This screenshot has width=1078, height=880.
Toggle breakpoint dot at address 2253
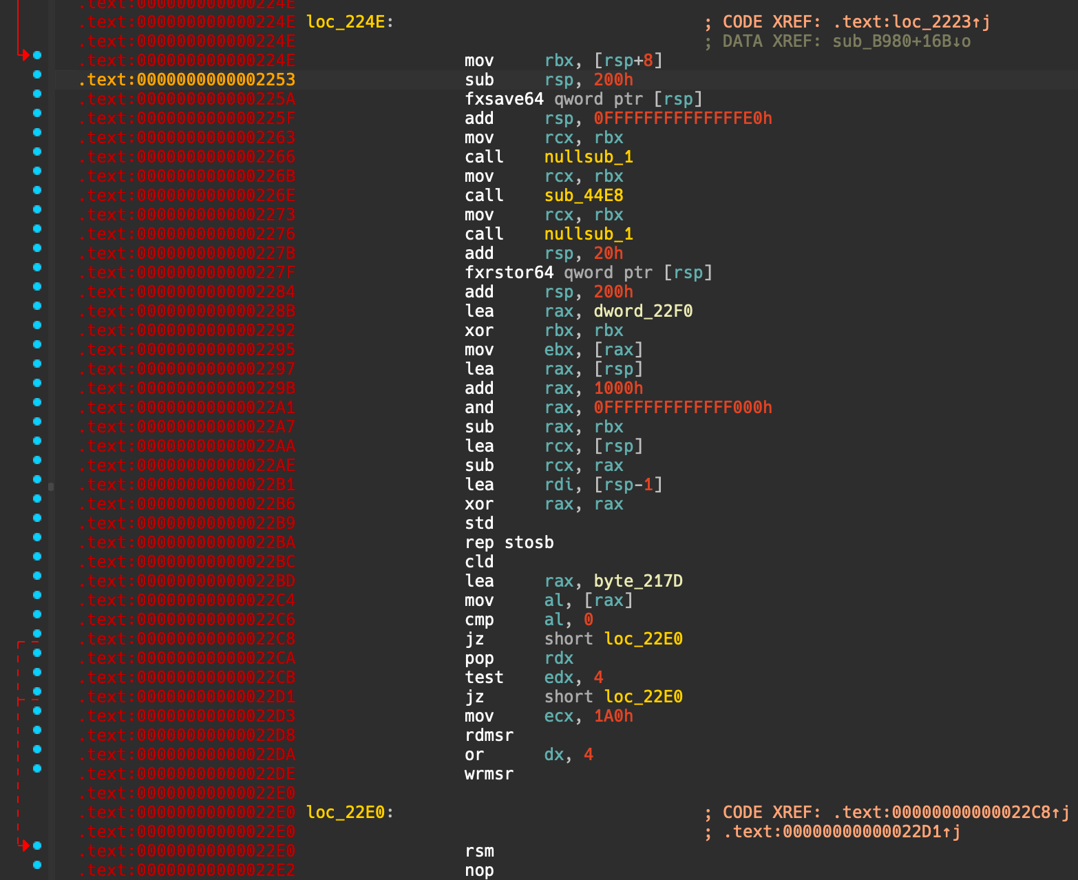click(37, 74)
